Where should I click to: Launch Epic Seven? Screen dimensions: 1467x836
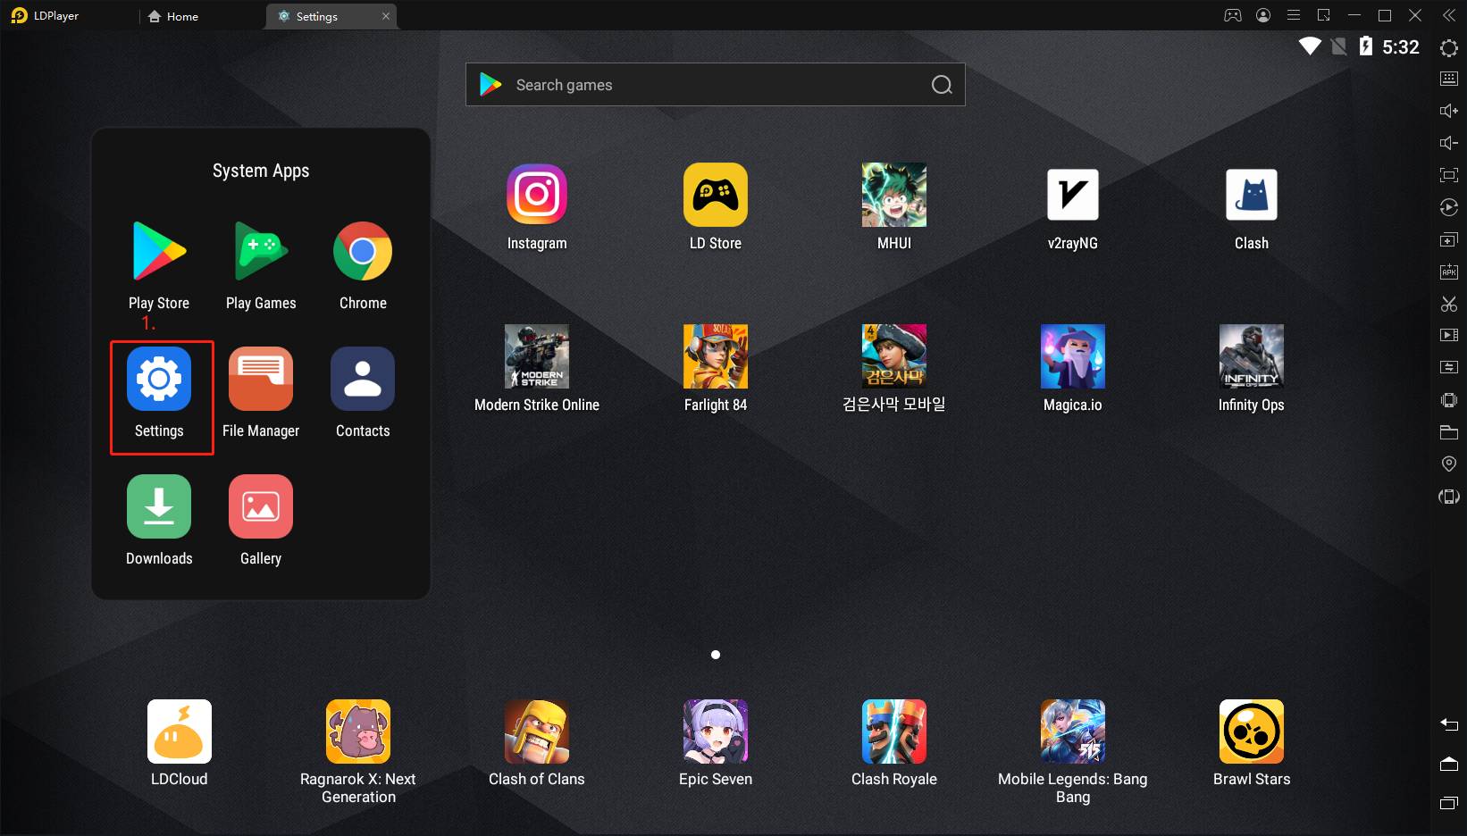point(716,731)
